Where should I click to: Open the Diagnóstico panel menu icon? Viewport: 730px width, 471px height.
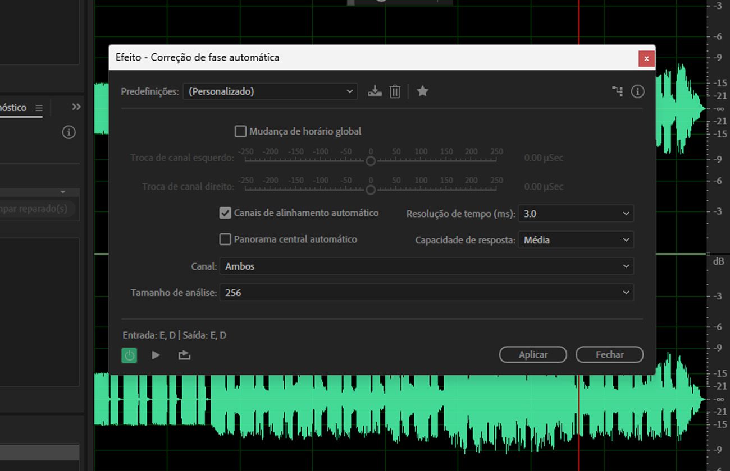39,108
